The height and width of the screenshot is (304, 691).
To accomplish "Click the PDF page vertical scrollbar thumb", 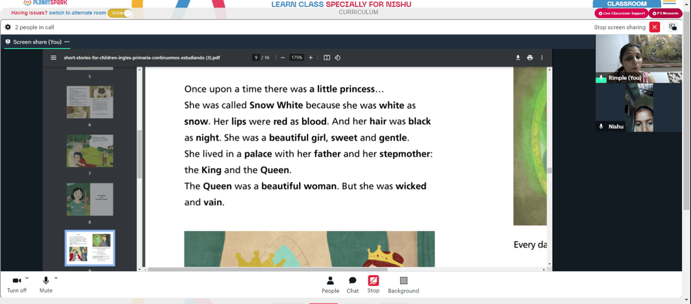I will click(549, 171).
